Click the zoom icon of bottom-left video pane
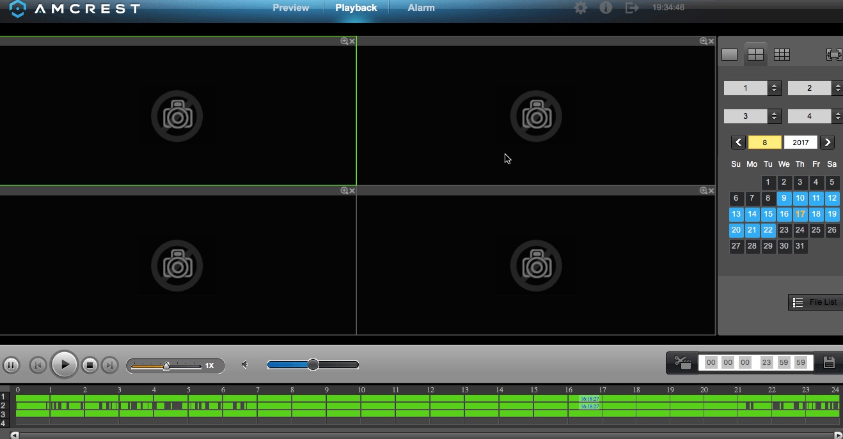Viewport: 843px width, 439px height. [x=344, y=190]
